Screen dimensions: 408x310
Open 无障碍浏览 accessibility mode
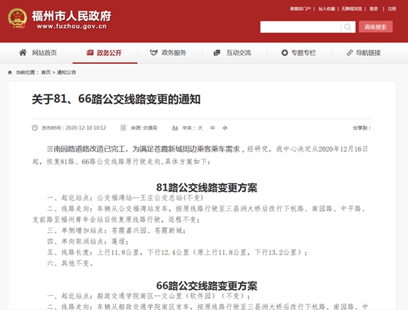(351, 9)
